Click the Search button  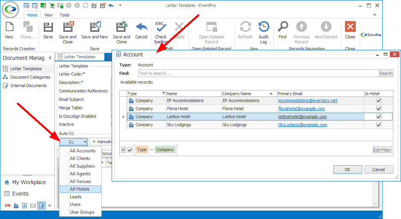pyautogui.click(x=386, y=73)
